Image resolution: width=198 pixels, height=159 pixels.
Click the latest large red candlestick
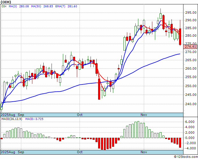pos(180,37)
